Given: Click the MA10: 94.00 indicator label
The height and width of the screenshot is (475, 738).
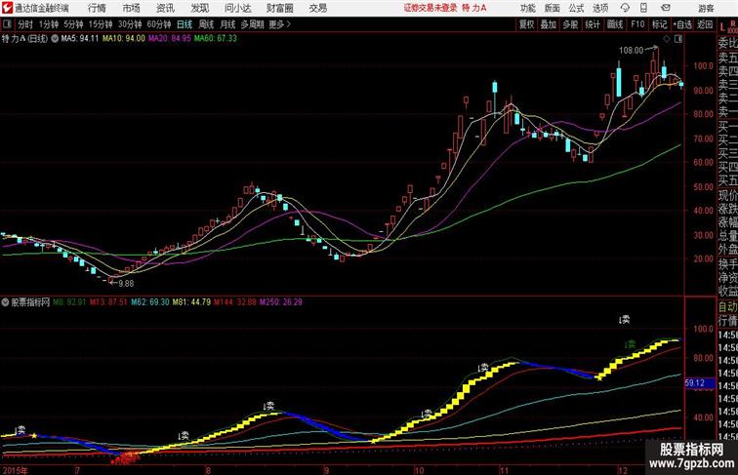Looking at the screenshot, I should coord(124,39).
